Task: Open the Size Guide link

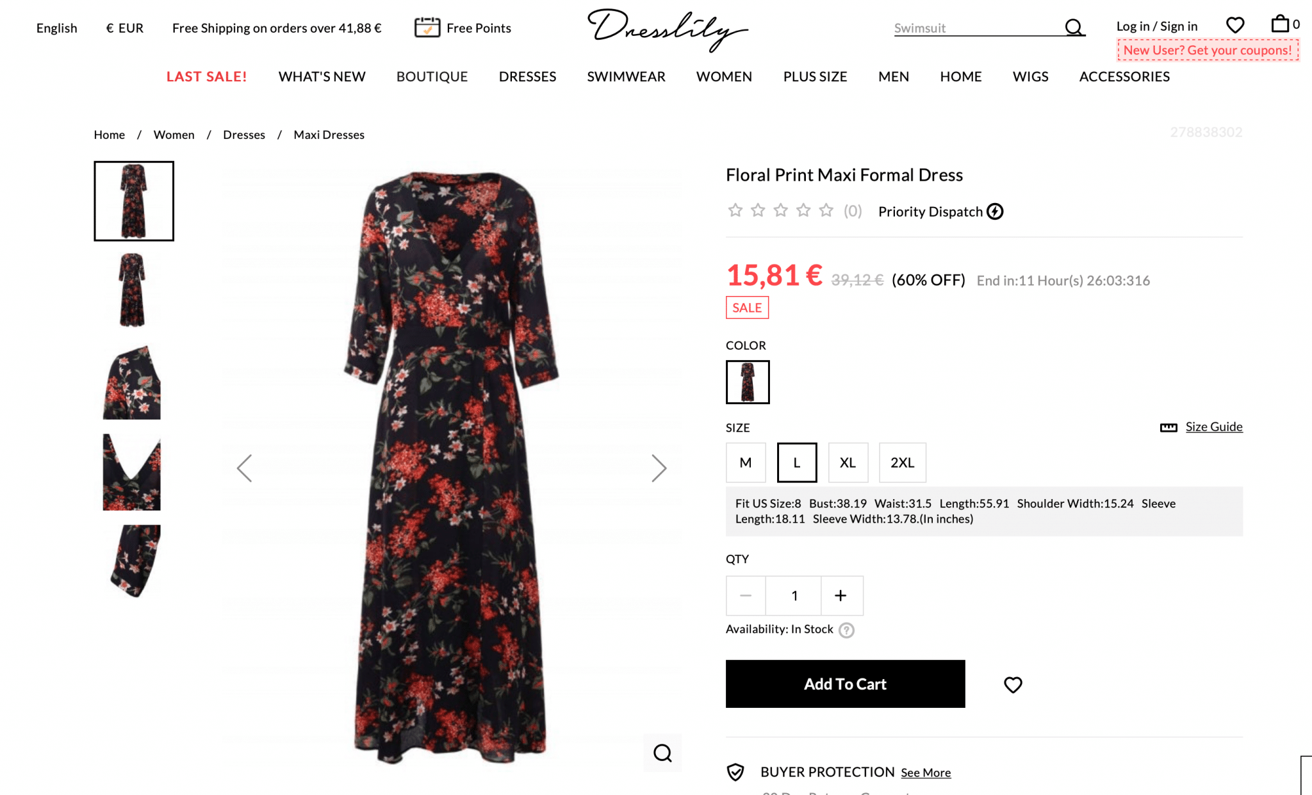Action: click(1213, 427)
